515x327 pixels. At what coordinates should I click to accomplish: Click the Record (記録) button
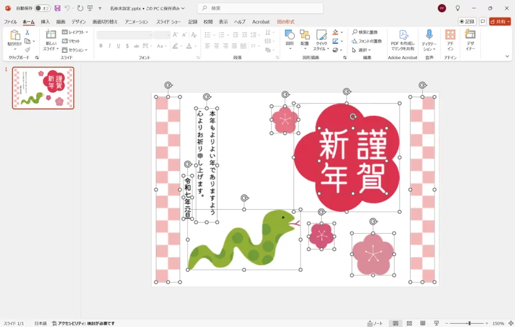point(467,22)
